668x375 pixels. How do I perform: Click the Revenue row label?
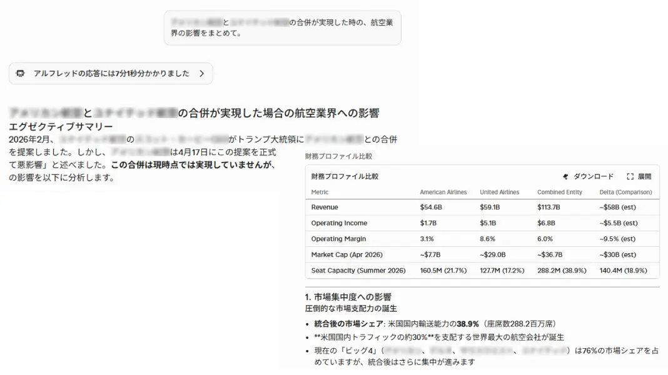[324, 207]
